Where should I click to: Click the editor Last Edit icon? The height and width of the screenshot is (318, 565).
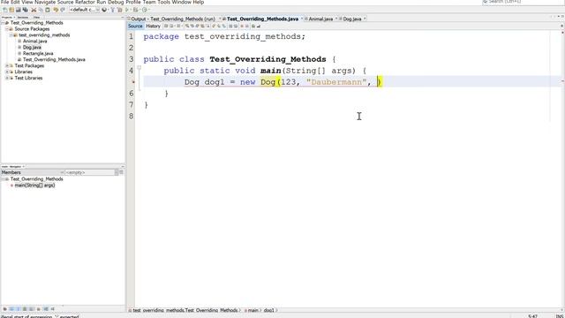coord(166,26)
